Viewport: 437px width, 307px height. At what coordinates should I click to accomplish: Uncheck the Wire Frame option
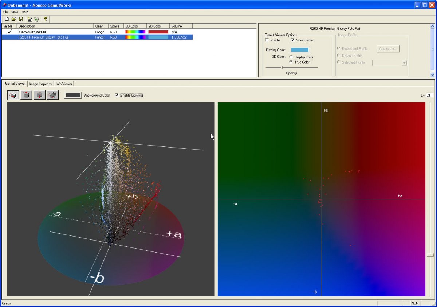(293, 40)
